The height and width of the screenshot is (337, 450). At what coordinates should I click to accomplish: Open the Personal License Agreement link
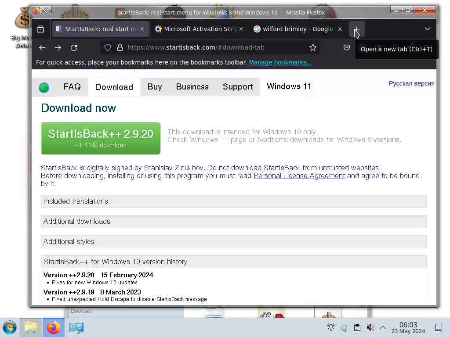pos(299,176)
